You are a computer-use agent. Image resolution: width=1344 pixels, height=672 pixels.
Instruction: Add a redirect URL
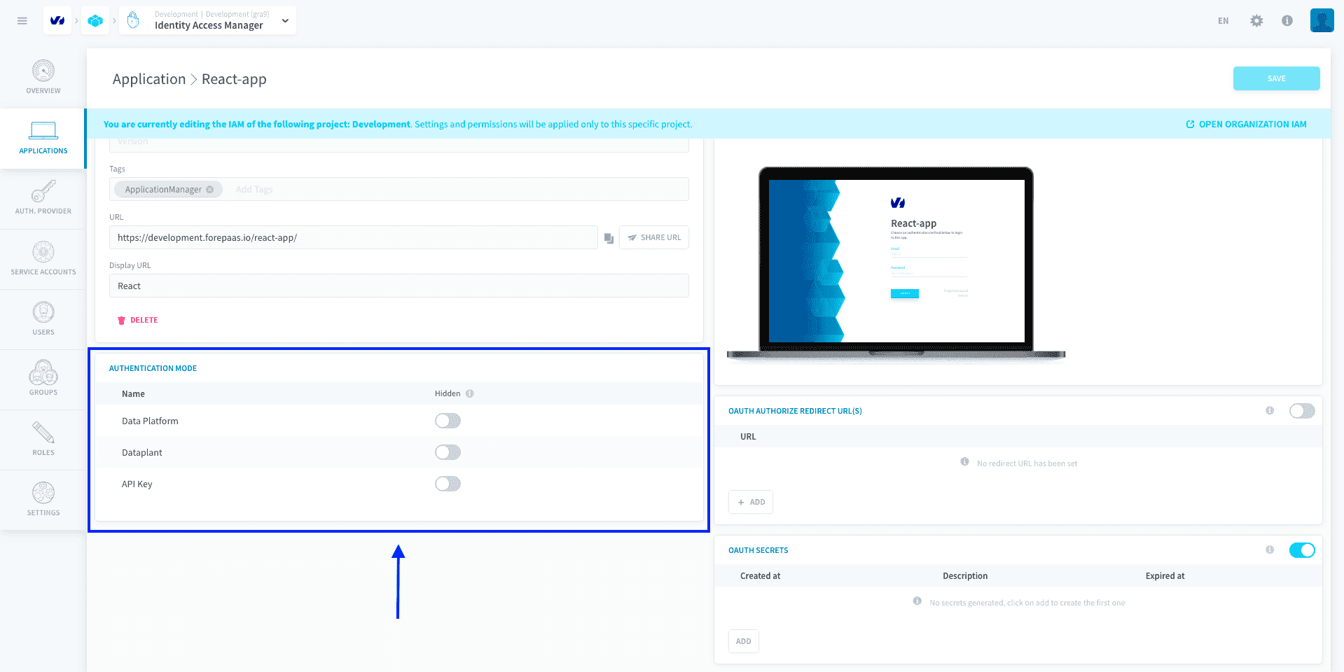pos(751,502)
